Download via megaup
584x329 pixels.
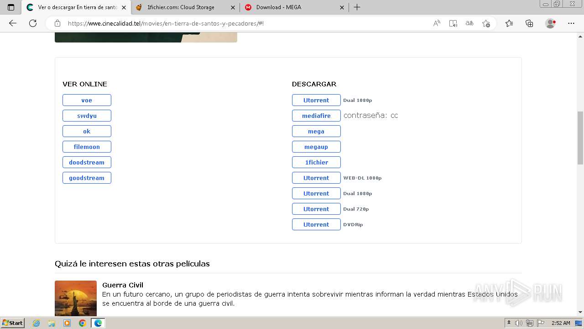click(x=316, y=147)
